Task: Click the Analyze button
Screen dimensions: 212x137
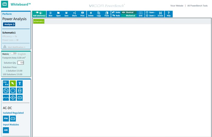Action: (x=9, y=24)
